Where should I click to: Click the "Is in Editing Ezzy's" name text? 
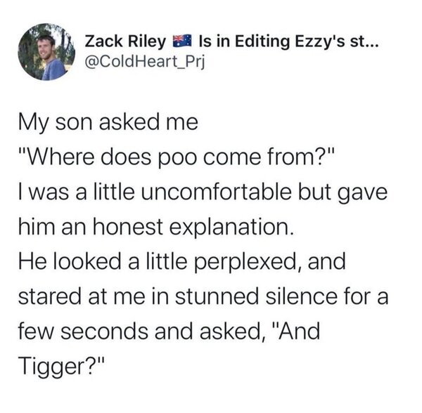point(268,40)
